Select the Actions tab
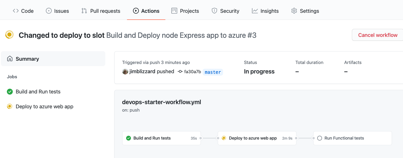The height and width of the screenshot is (158, 403). (146, 11)
